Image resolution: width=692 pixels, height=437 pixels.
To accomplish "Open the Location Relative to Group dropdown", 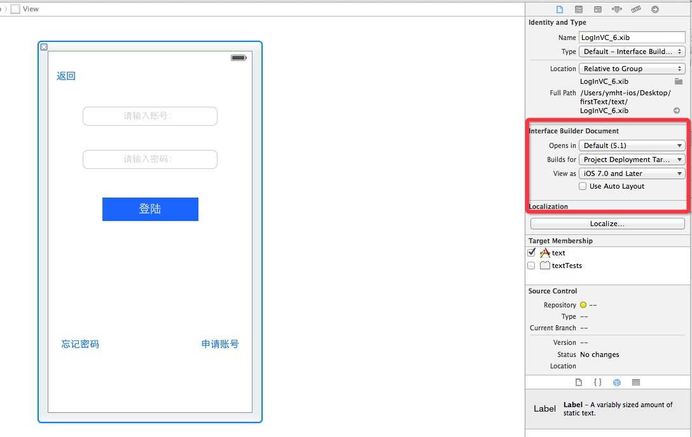I will (632, 69).
